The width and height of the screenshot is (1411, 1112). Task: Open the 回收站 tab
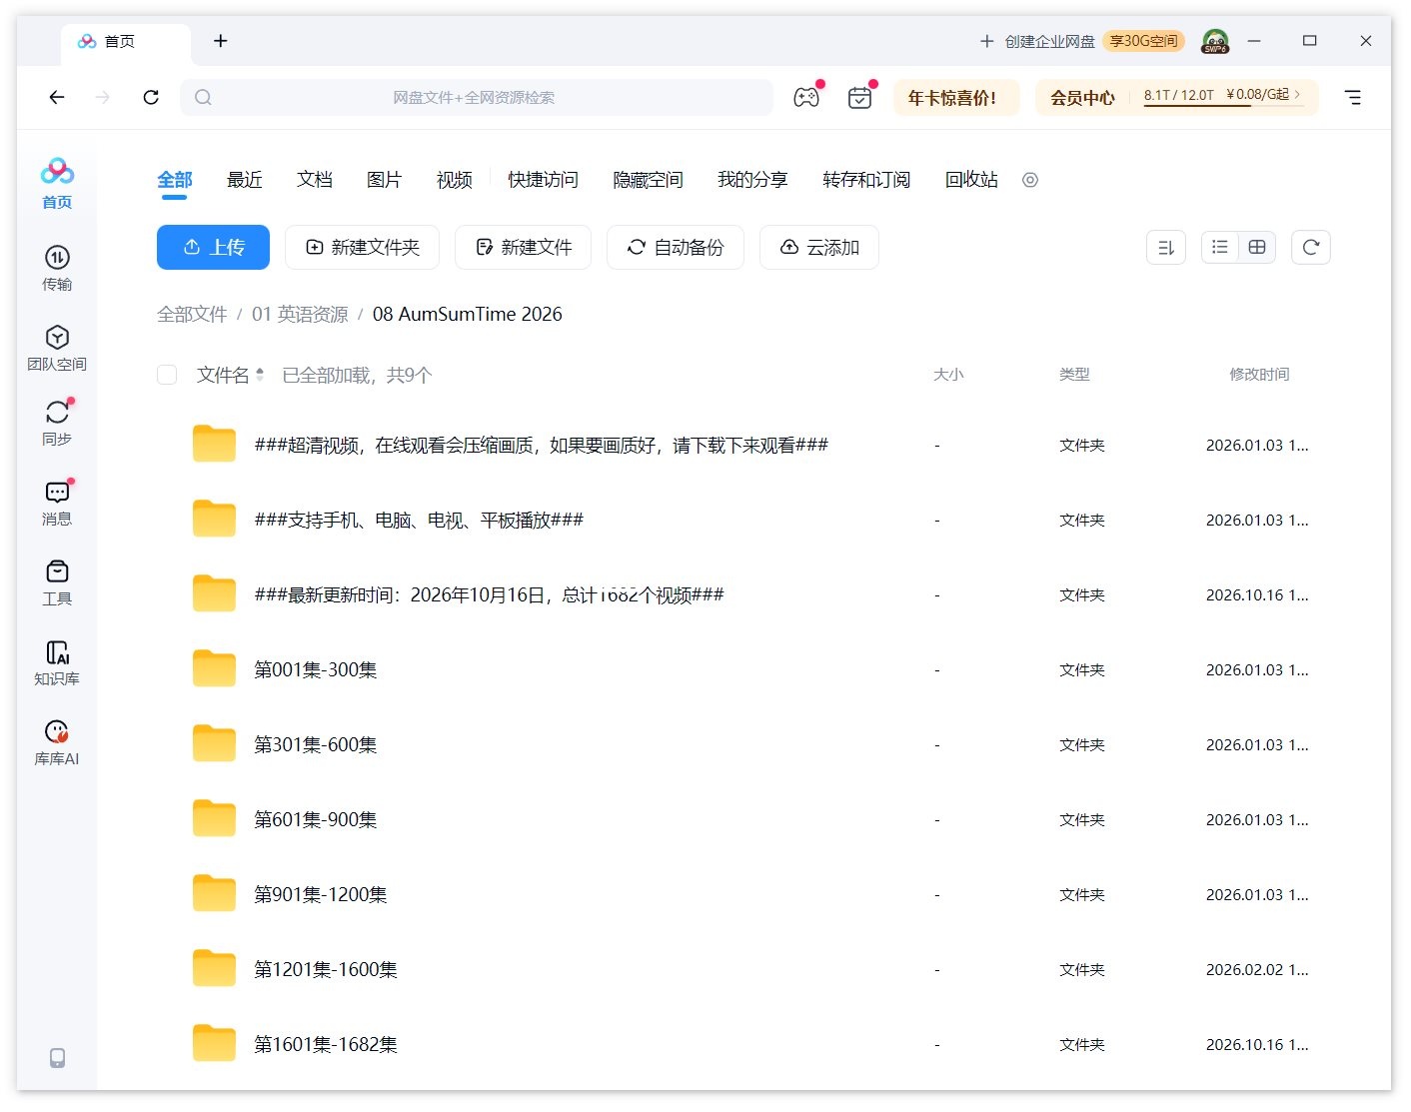pyautogui.click(x=971, y=180)
